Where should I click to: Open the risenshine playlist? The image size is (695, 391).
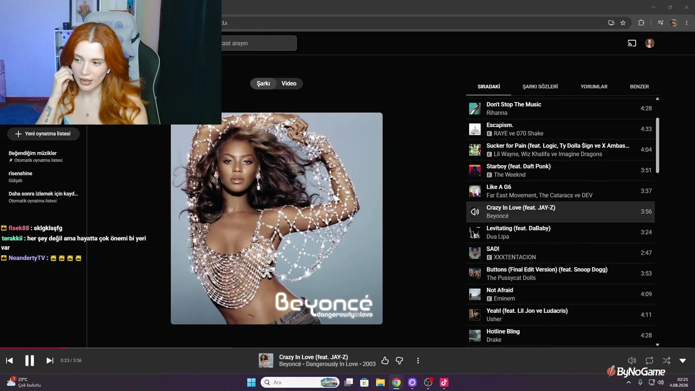pos(43,176)
